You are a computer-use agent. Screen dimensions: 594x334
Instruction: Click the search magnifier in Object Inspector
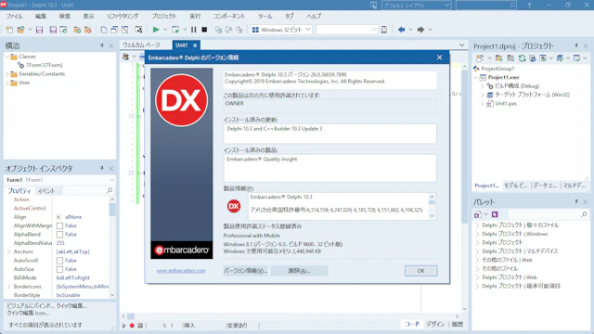[110, 190]
